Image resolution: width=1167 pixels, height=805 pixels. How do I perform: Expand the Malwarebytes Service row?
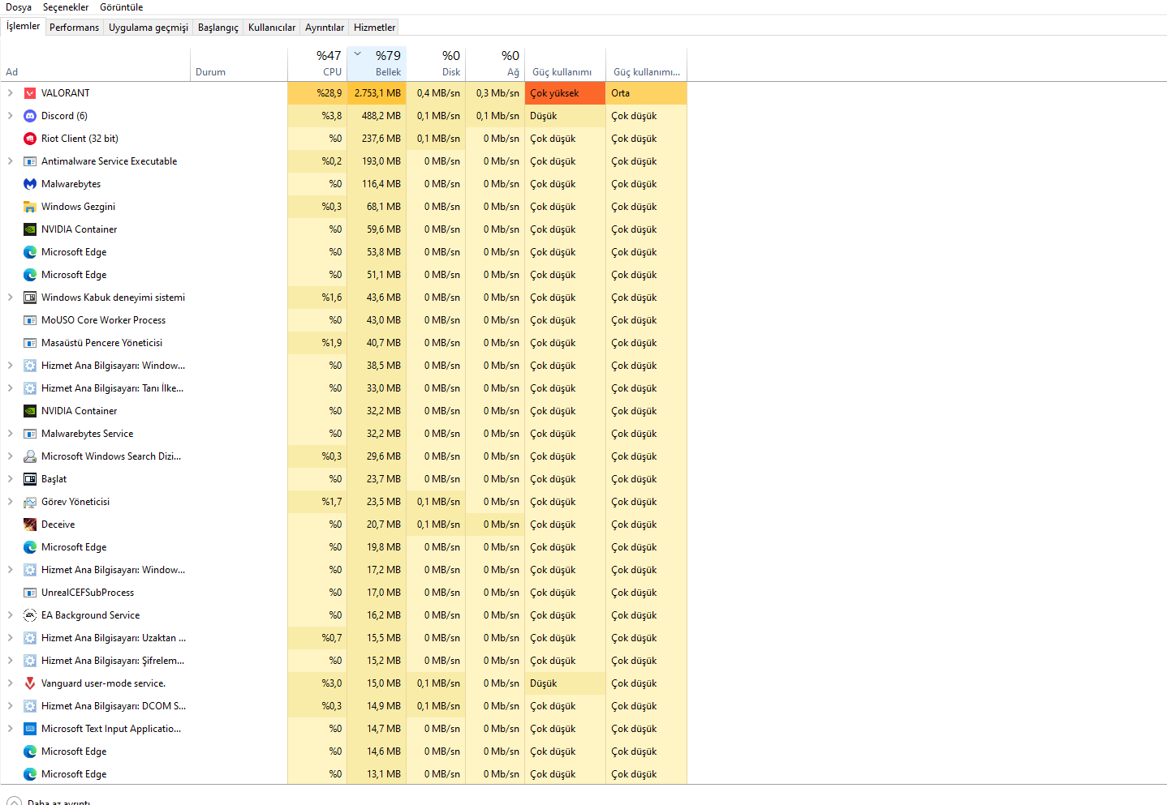[10, 434]
